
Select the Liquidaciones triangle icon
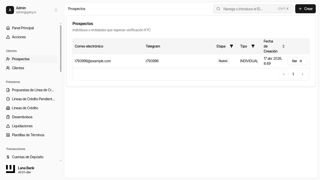click(x=8, y=126)
